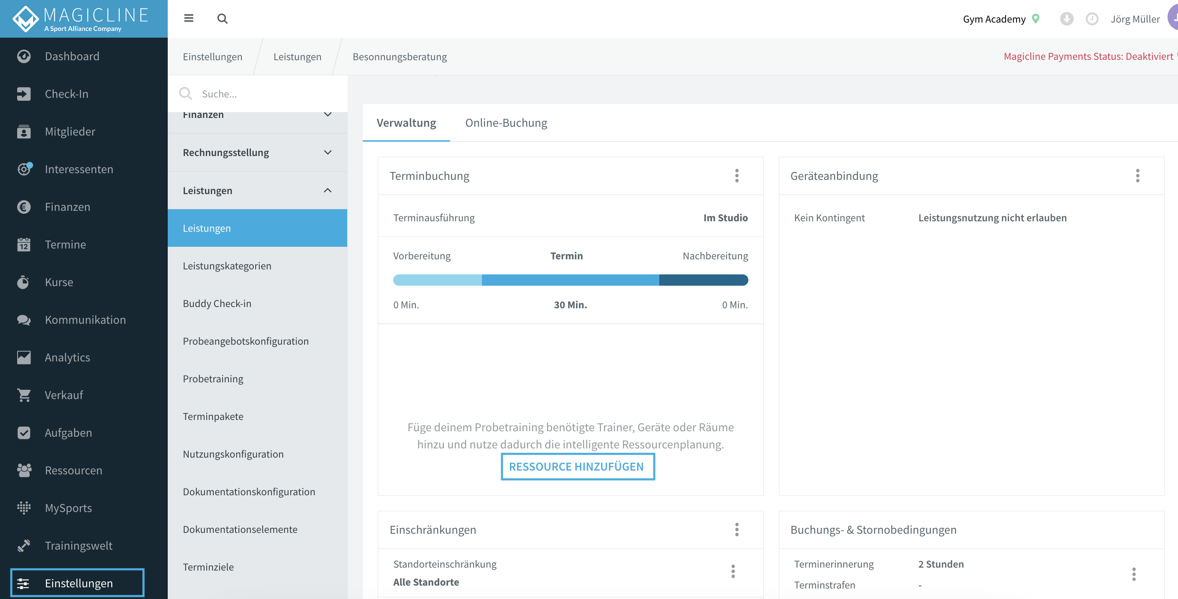Screen dimensions: 1178x599
Task: Go to Leistungen breadcrumb
Action: pos(297,56)
